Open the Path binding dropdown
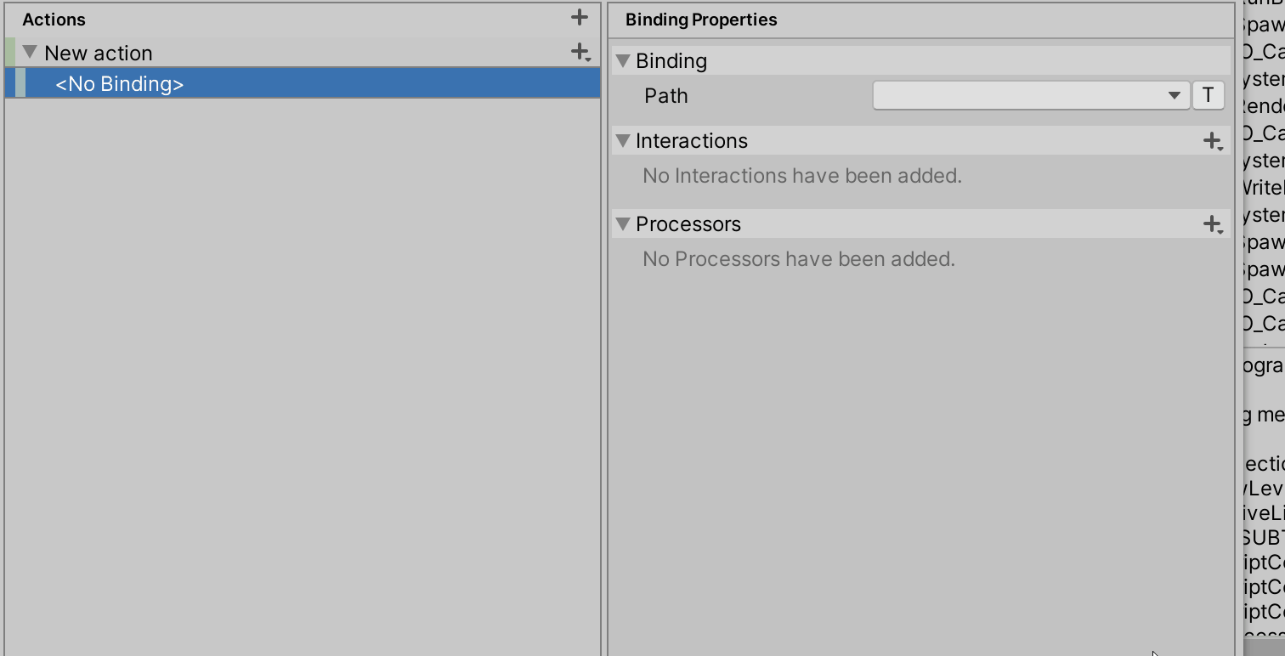The width and height of the screenshot is (1285, 656). point(1031,95)
